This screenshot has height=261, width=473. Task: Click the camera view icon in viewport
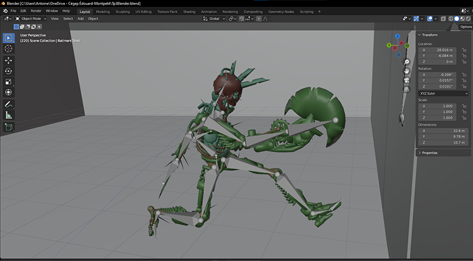tap(406, 80)
